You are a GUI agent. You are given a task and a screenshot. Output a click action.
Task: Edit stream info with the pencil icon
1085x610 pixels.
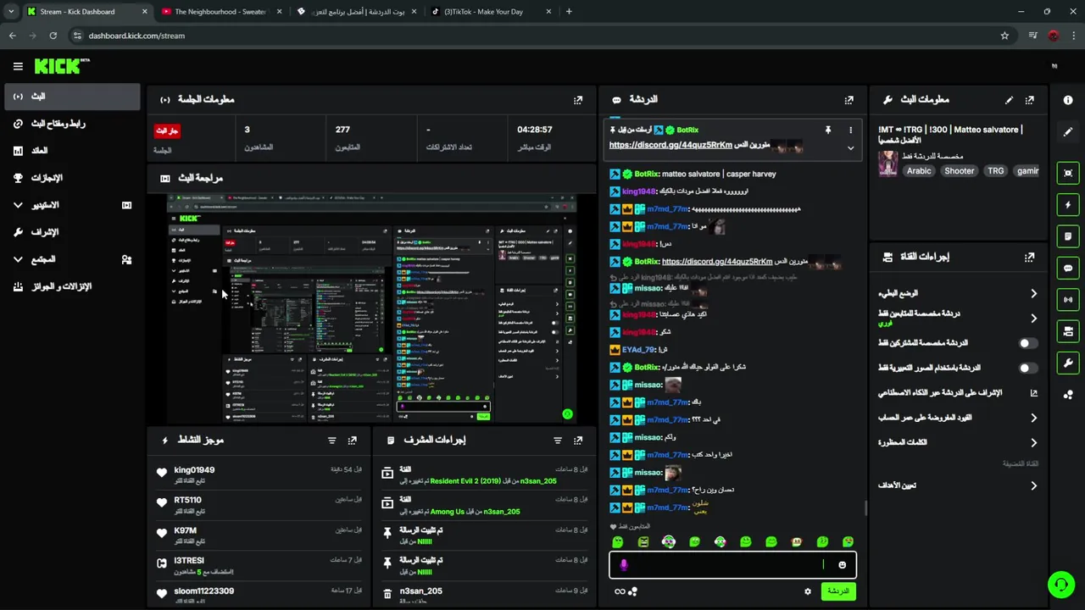coord(1009,100)
